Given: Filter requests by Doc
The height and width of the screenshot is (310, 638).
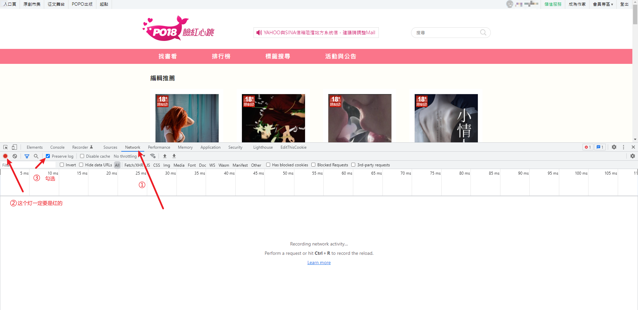Looking at the screenshot, I should point(203,165).
